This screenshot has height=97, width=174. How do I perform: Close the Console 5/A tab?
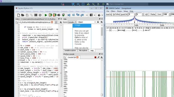tap(77, 57)
